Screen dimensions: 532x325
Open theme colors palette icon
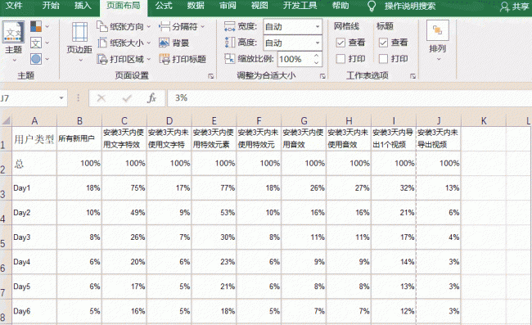click(x=36, y=26)
